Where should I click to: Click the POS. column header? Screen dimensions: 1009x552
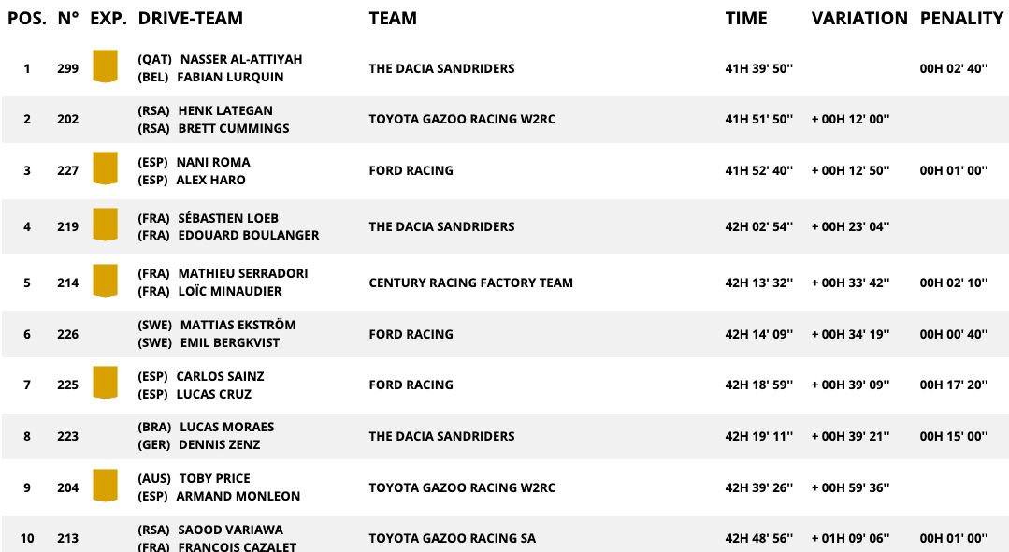coord(27,18)
